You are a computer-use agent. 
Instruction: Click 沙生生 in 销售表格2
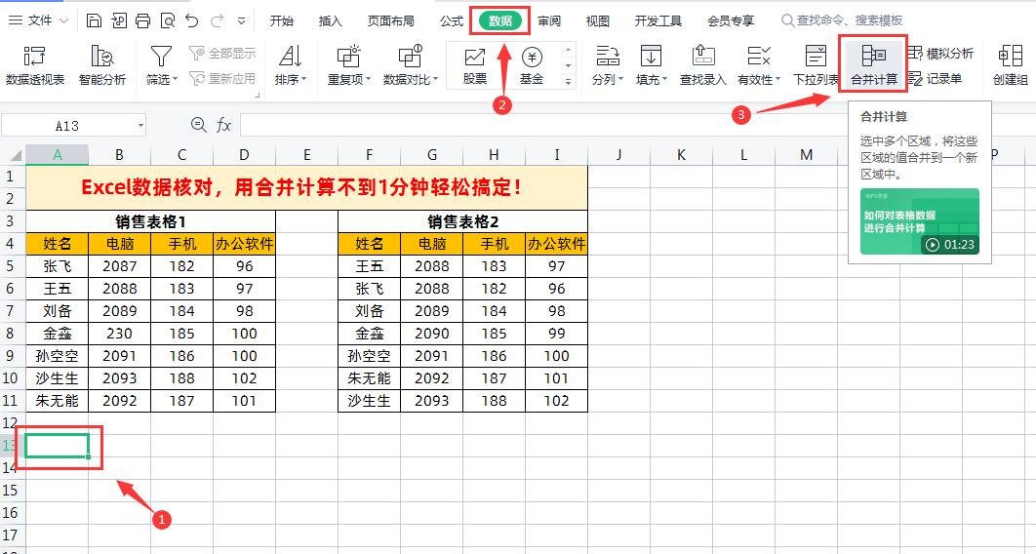[370, 401]
